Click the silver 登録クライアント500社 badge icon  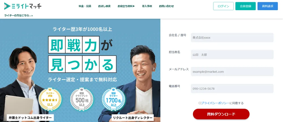(82, 99)
